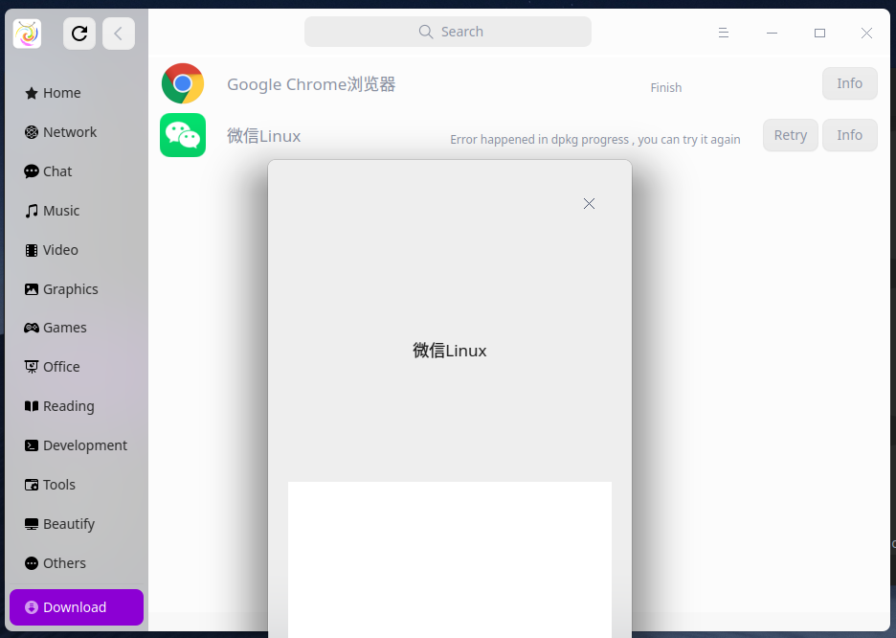Viewport: 896px width, 638px height.
Task: Open the hamburger menu in title bar
Action: click(x=724, y=34)
